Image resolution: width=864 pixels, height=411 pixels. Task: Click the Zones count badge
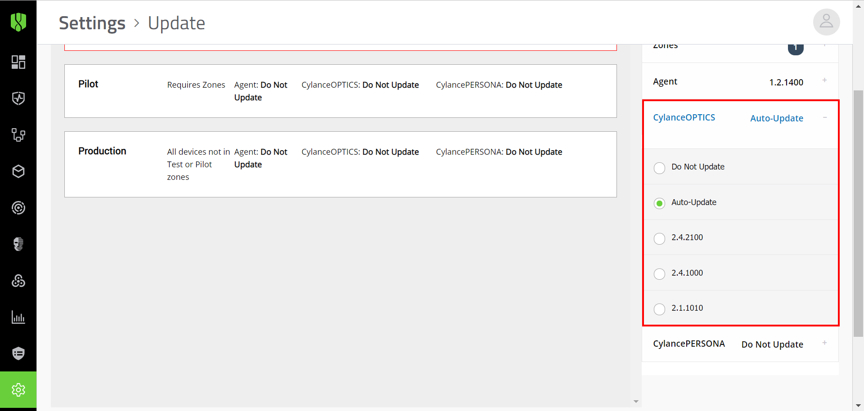[796, 47]
